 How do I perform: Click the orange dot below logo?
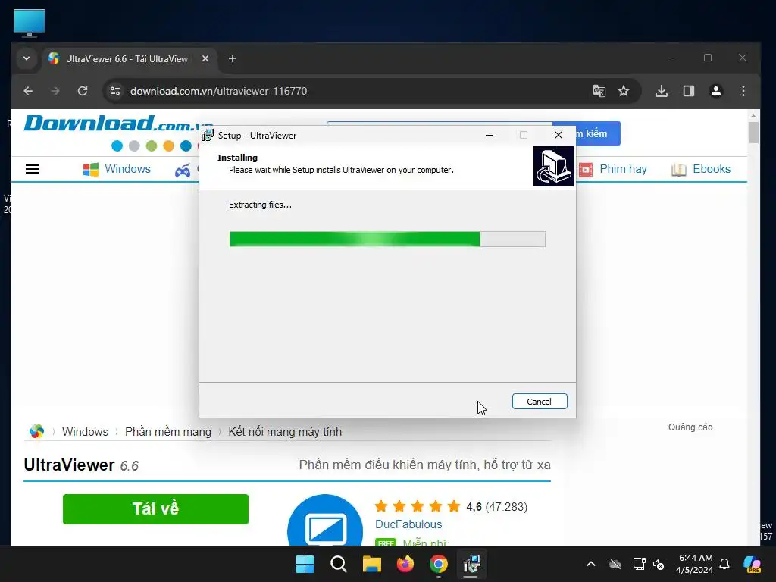pos(169,146)
